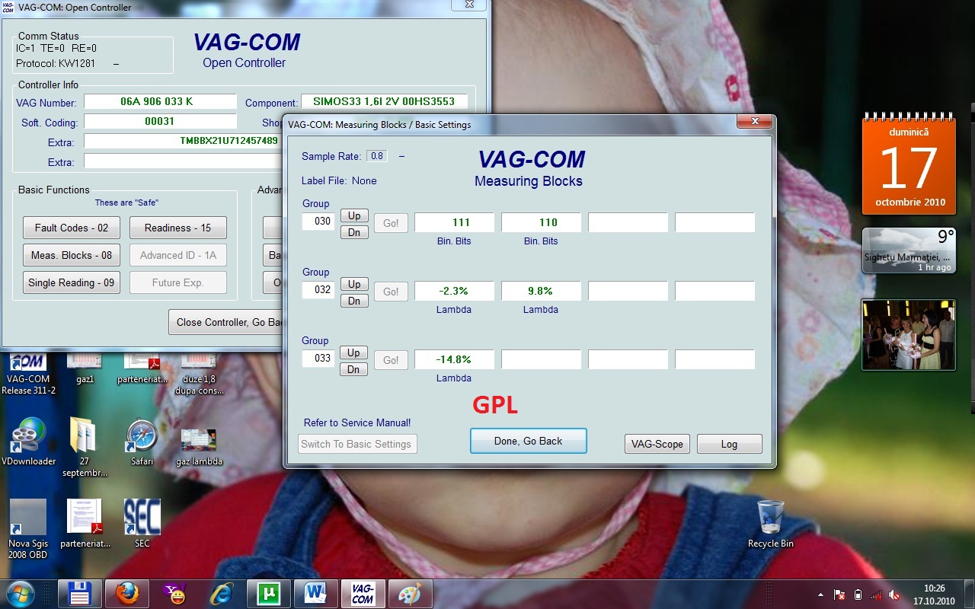Click the Go! button for group 030
This screenshot has width=975, height=609.
coord(391,223)
